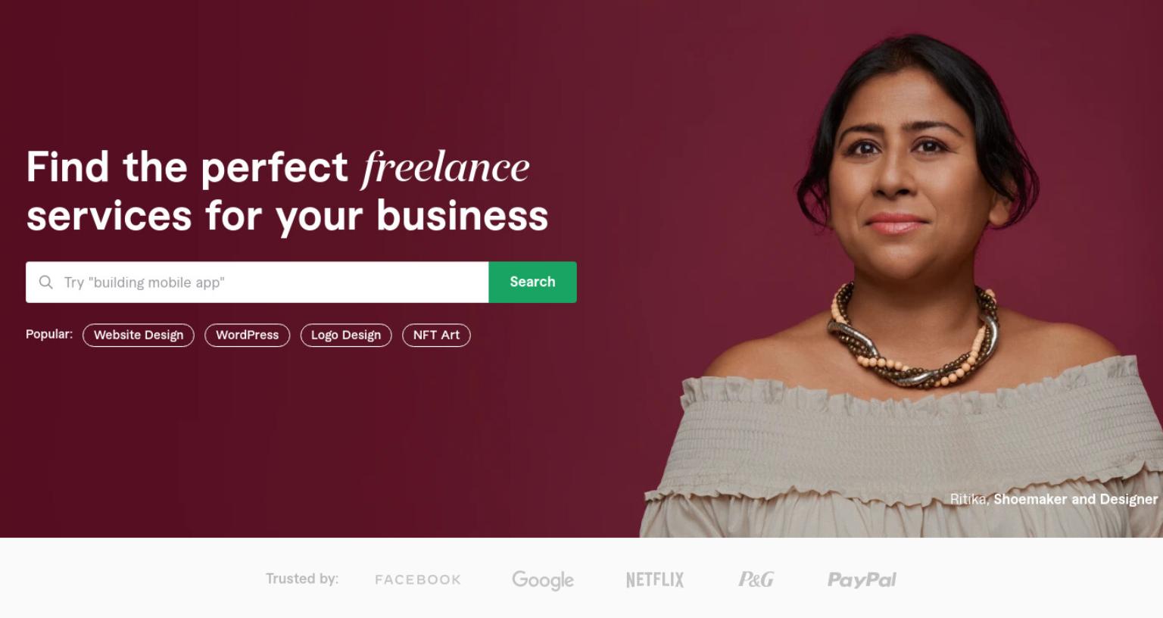Screen dimensions: 1163x618
Task: Click the Facebook logo in Trusted by
Action: pyautogui.click(x=418, y=579)
